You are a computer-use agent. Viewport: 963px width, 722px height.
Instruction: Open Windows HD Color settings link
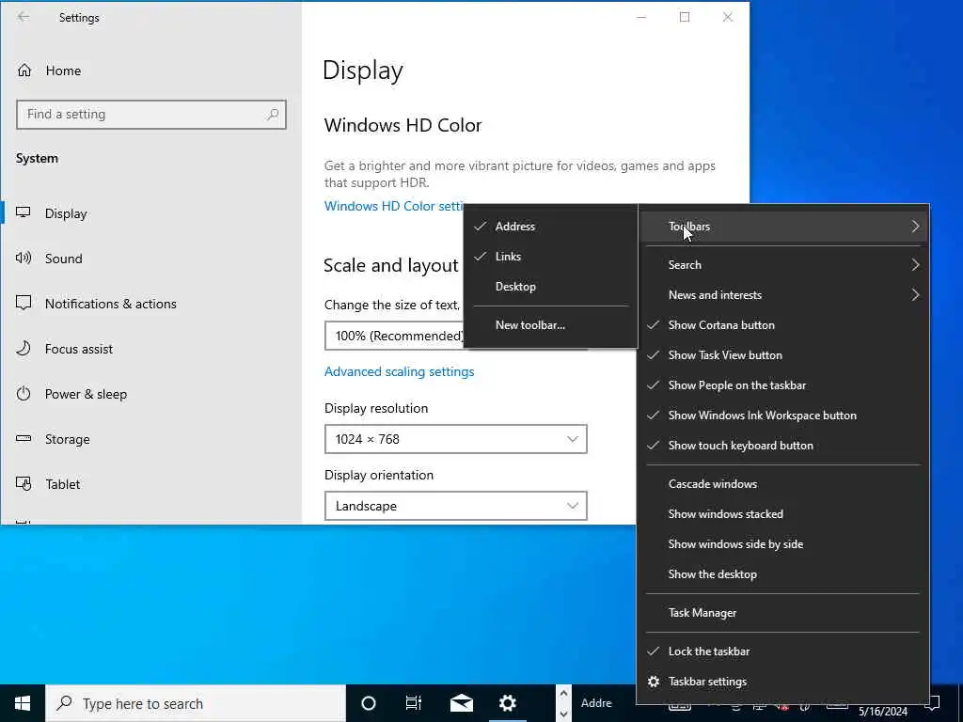point(394,206)
